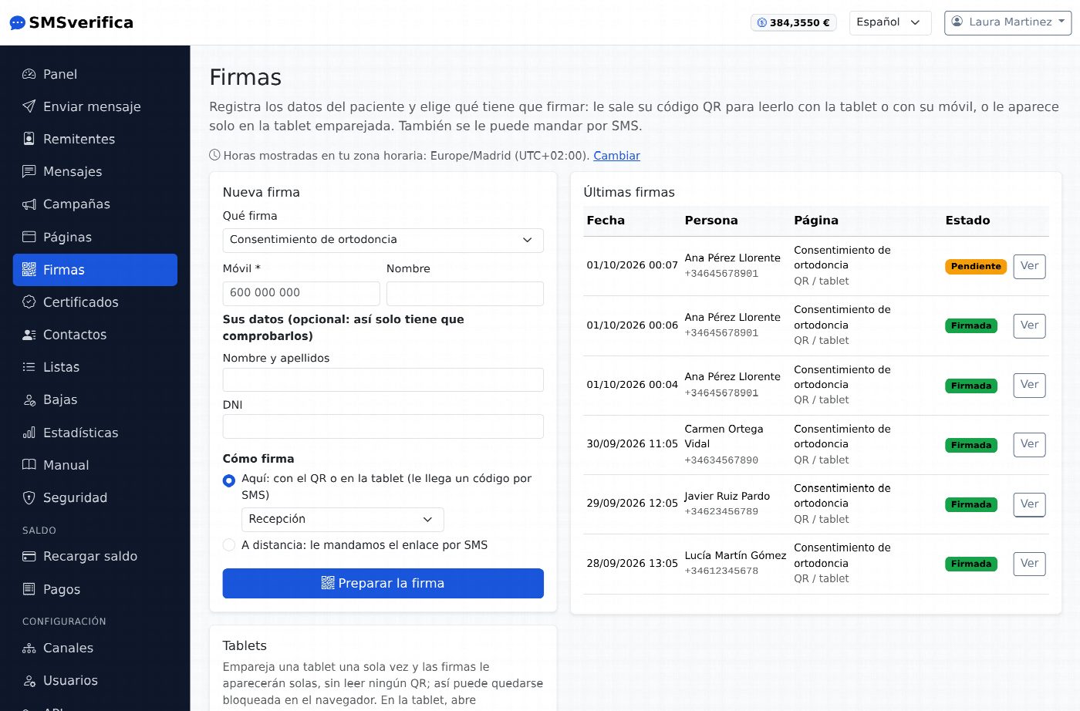The height and width of the screenshot is (711, 1080).
Task: Click the Bajas person icon
Action: click(29, 399)
